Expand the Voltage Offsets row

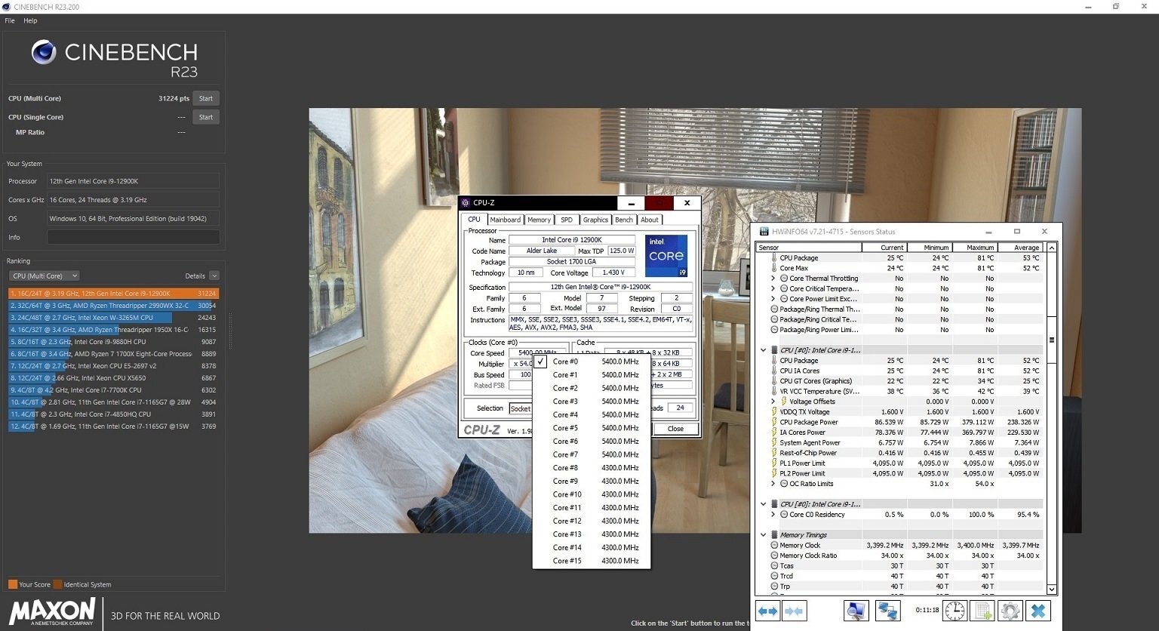pos(773,402)
